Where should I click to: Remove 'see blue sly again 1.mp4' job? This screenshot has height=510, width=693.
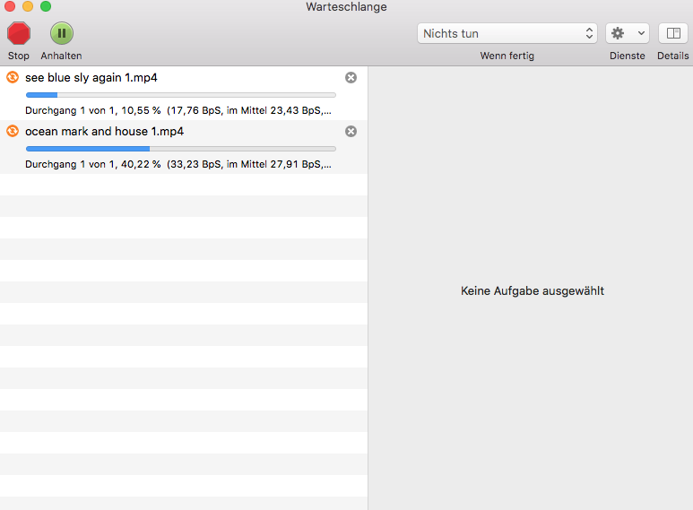tap(351, 78)
